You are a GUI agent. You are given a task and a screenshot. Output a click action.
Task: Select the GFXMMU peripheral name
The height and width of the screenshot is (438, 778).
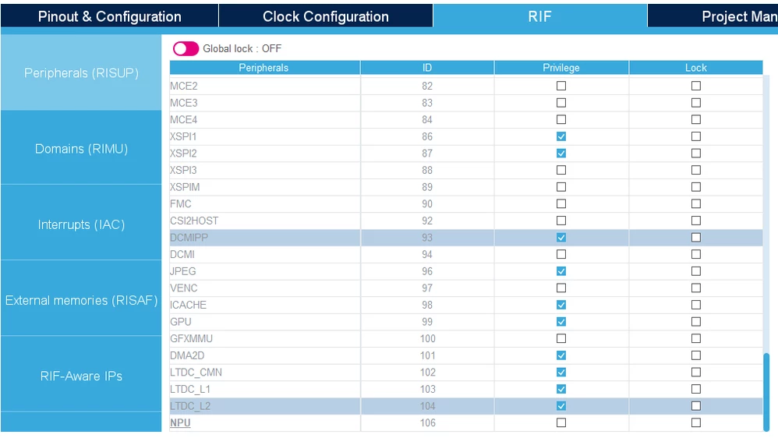[191, 339]
